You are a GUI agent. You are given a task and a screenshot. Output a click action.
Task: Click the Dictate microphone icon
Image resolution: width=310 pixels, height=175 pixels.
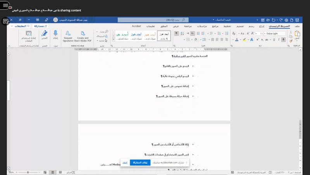click(55, 34)
